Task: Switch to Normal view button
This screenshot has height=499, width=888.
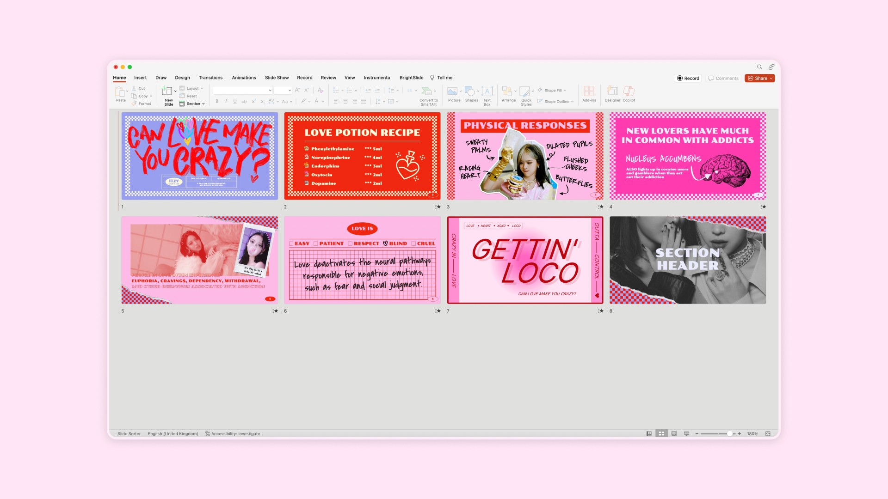Action: click(x=649, y=434)
